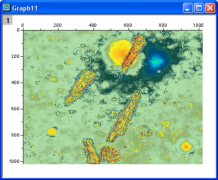Viewport: 218px width, 180px height.
Task: Select the 1000 label on vertical axis
Action: pos(14,161)
